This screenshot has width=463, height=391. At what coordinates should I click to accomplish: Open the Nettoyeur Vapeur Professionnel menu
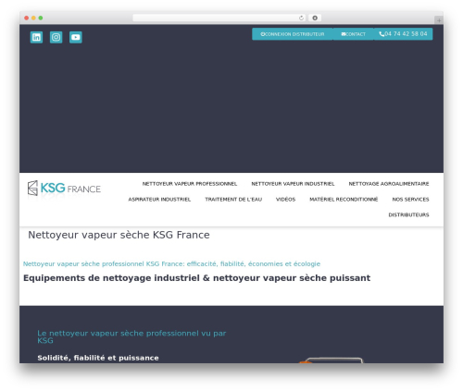190,184
